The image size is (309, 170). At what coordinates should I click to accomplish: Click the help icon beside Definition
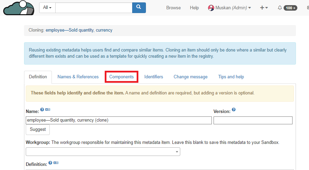(50, 163)
